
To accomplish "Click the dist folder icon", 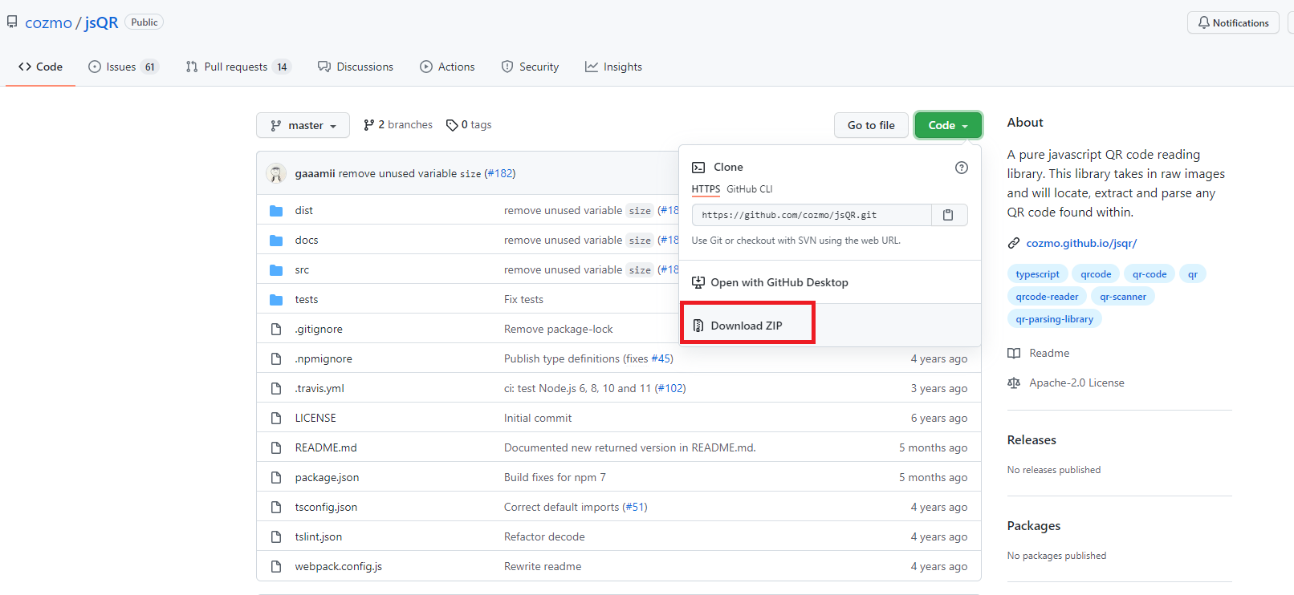I will coord(276,211).
